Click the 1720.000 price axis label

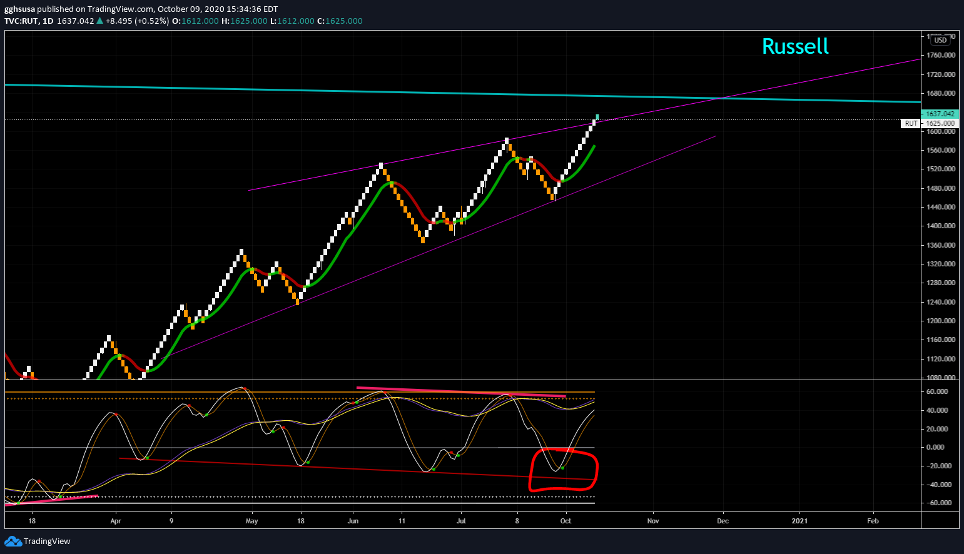941,74
